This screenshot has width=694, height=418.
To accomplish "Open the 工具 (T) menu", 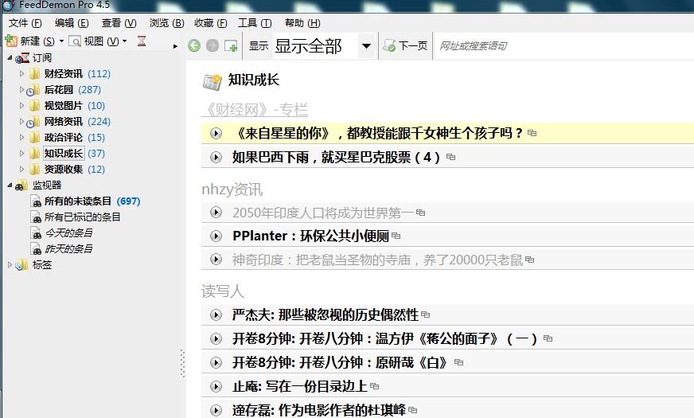I will pos(255,23).
